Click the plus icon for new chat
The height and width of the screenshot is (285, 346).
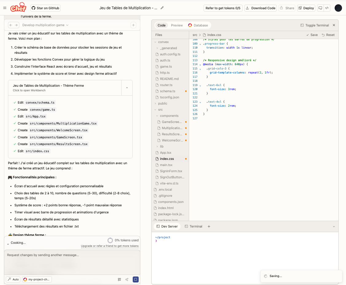133,25
